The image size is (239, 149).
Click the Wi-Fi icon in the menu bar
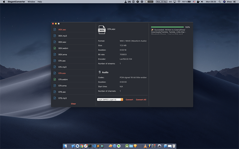179,2
